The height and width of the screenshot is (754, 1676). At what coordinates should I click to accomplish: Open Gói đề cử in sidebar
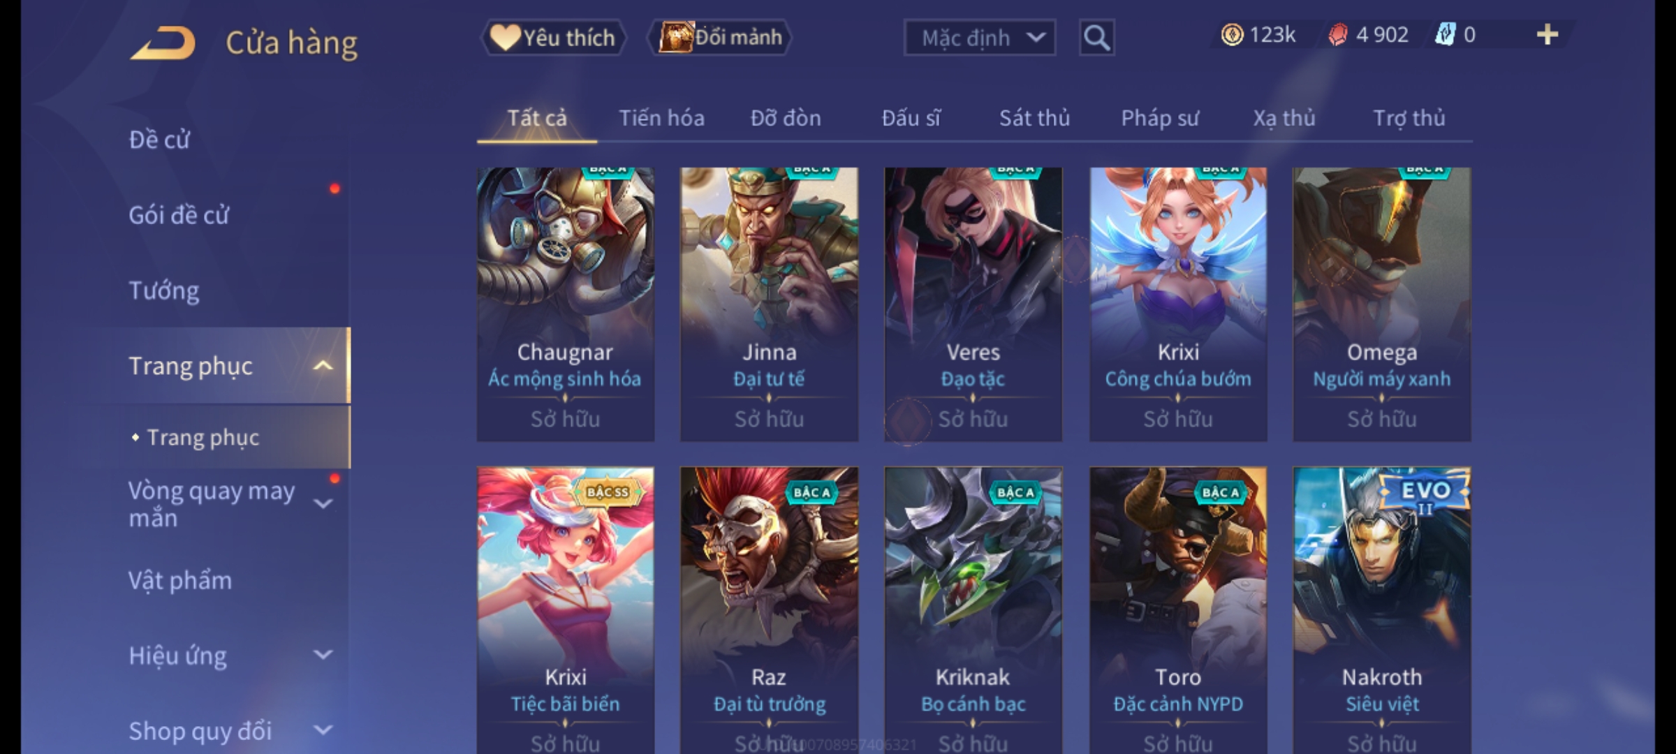coord(179,215)
